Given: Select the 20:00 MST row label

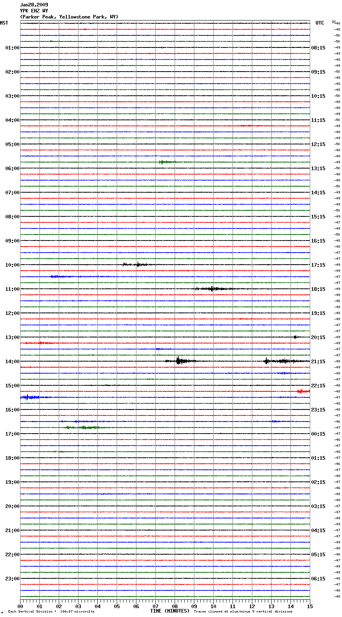Looking at the screenshot, I should (12, 506).
